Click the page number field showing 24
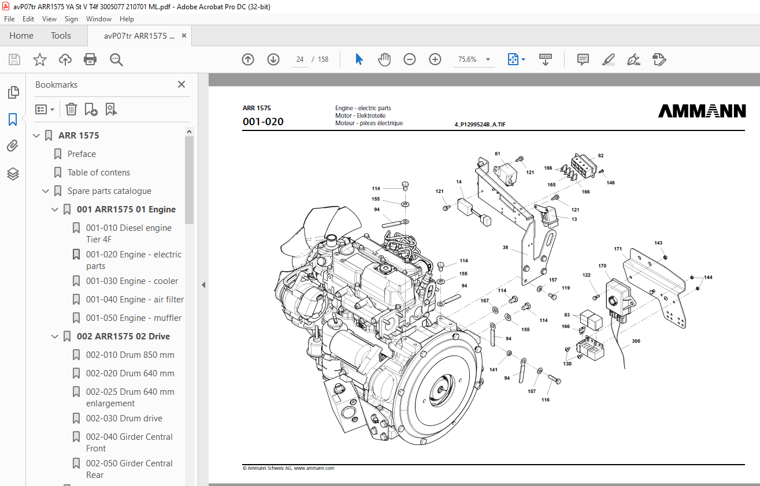This screenshot has width=760, height=486. [x=300, y=59]
